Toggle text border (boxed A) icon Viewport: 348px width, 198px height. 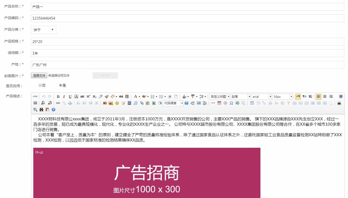click(76, 96)
